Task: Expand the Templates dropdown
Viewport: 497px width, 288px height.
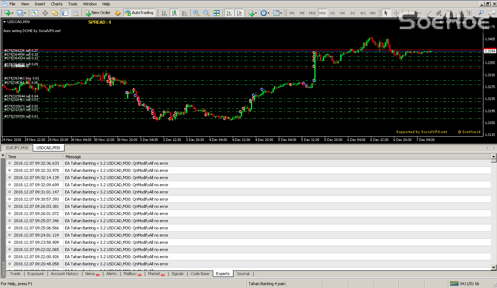Action: [x=281, y=13]
